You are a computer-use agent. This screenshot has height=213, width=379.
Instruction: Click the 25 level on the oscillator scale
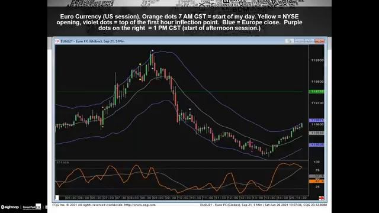point(317,187)
